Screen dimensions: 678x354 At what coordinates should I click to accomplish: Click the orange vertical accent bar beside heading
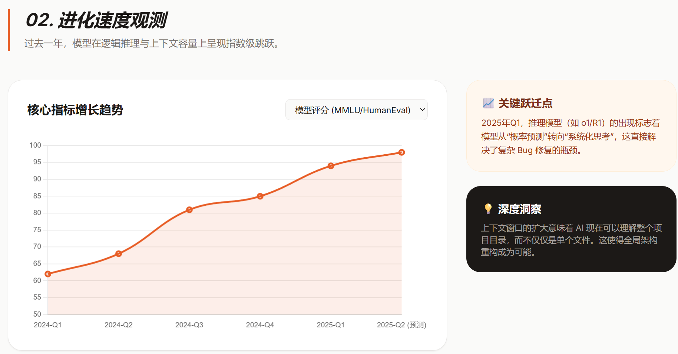coord(9,30)
